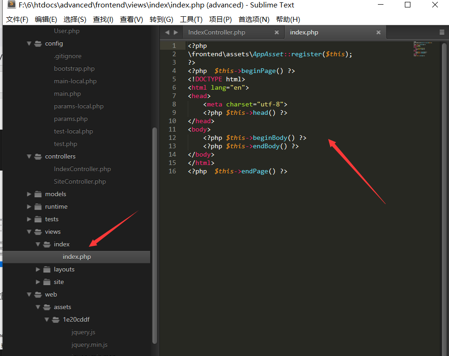Collapse the 1e20cddf folder arrow
This screenshot has height=356, width=449.
(x=46, y=319)
